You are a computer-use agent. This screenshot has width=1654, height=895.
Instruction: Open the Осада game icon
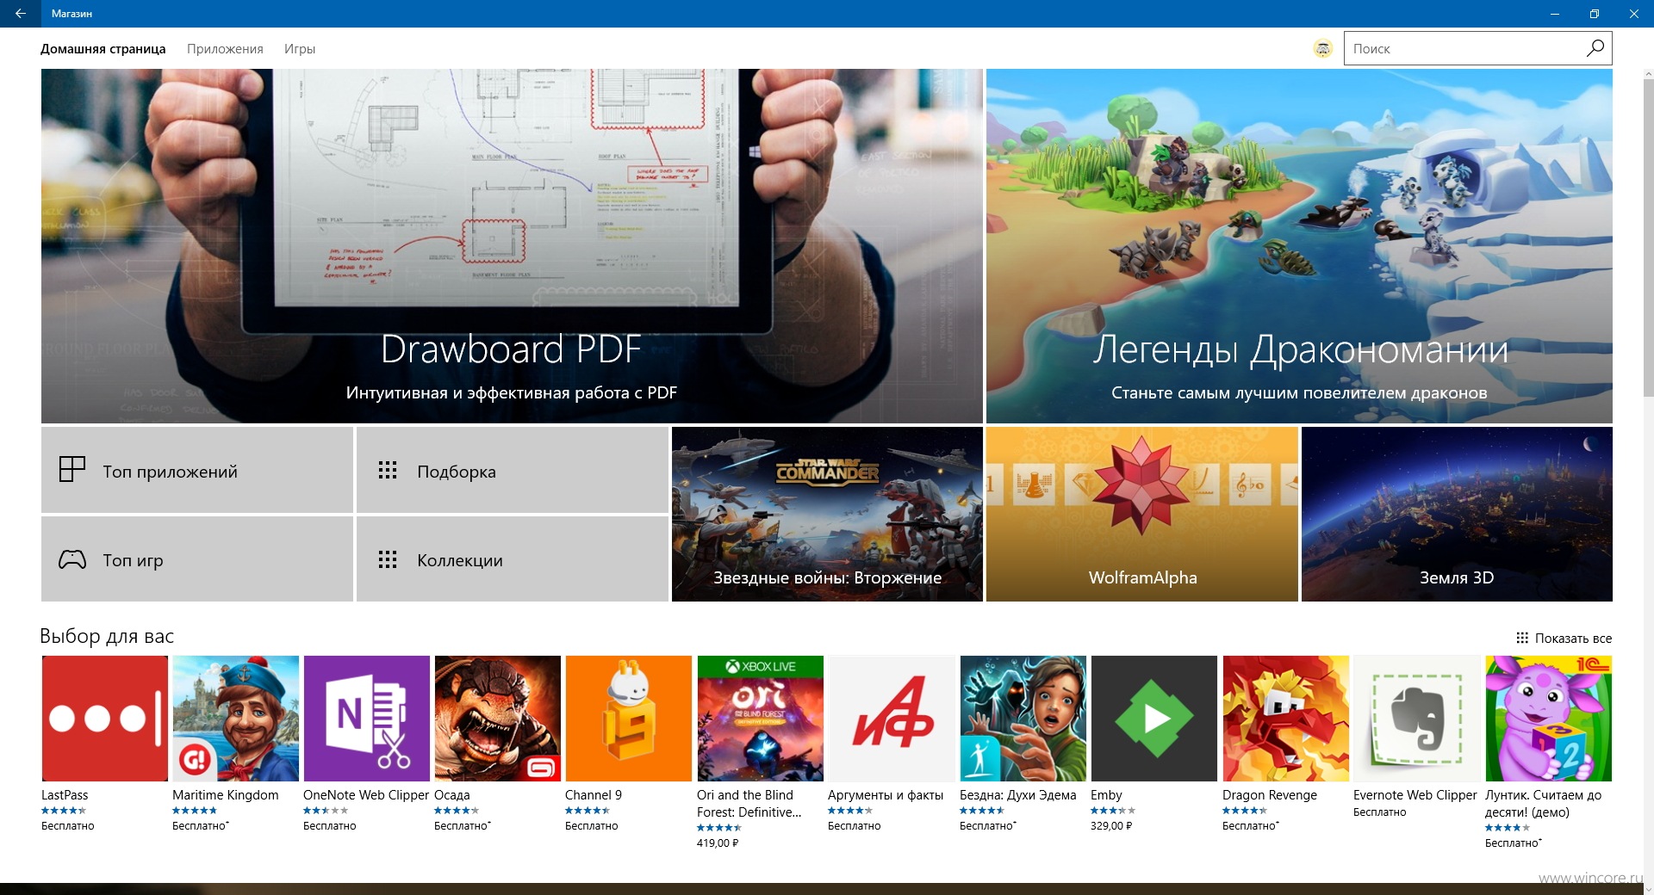tap(497, 719)
